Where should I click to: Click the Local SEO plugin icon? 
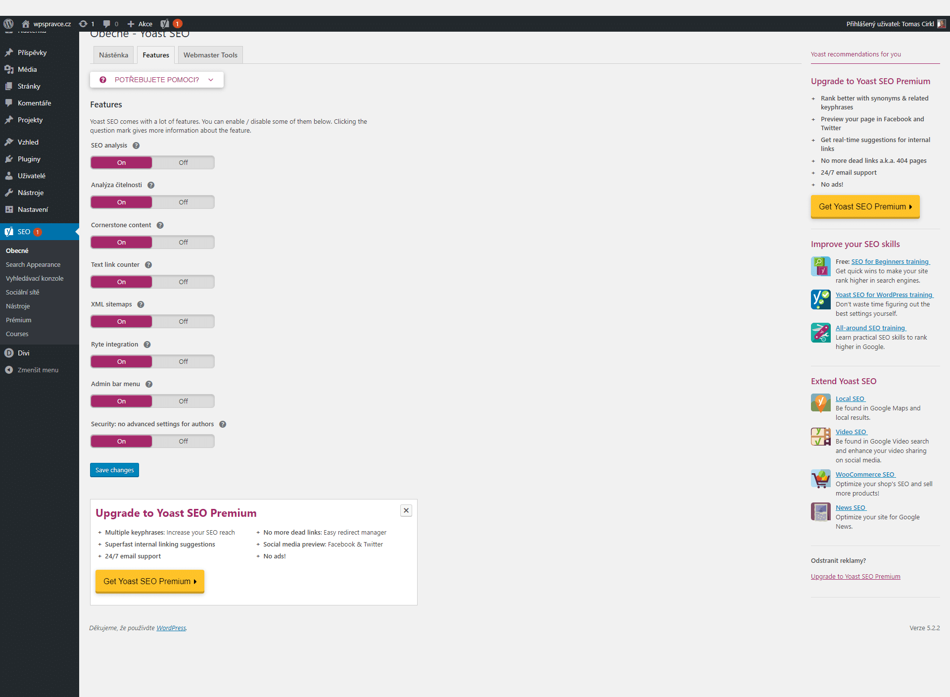(821, 403)
